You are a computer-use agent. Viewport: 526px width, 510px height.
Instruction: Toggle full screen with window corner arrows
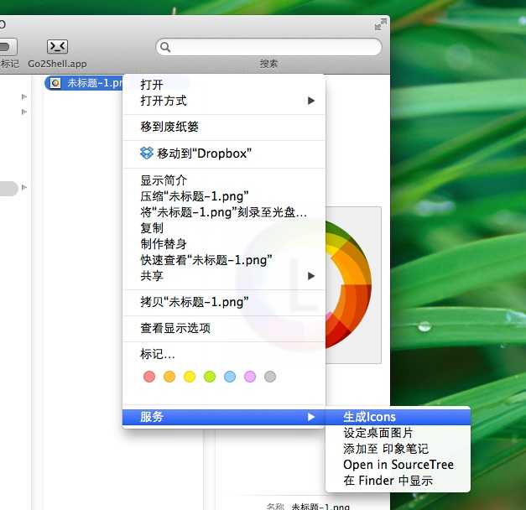(380, 24)
